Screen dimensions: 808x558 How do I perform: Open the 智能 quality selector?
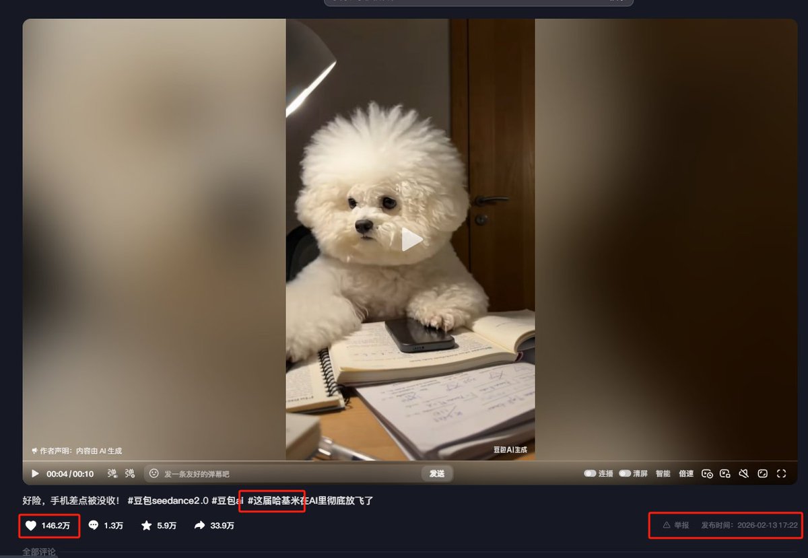663,474
